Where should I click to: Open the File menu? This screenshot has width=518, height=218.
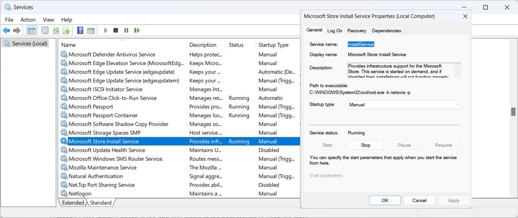coord(9,19)
